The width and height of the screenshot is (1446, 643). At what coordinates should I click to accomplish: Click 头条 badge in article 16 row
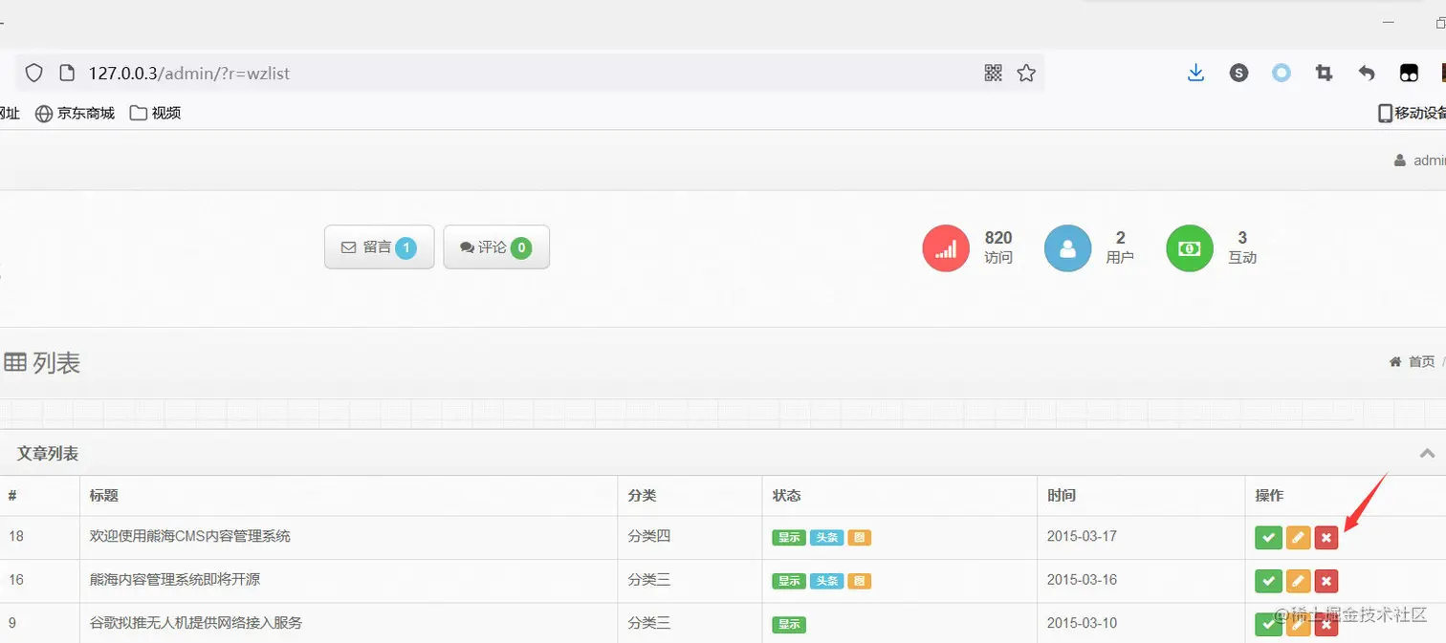[x=827, y=581]
